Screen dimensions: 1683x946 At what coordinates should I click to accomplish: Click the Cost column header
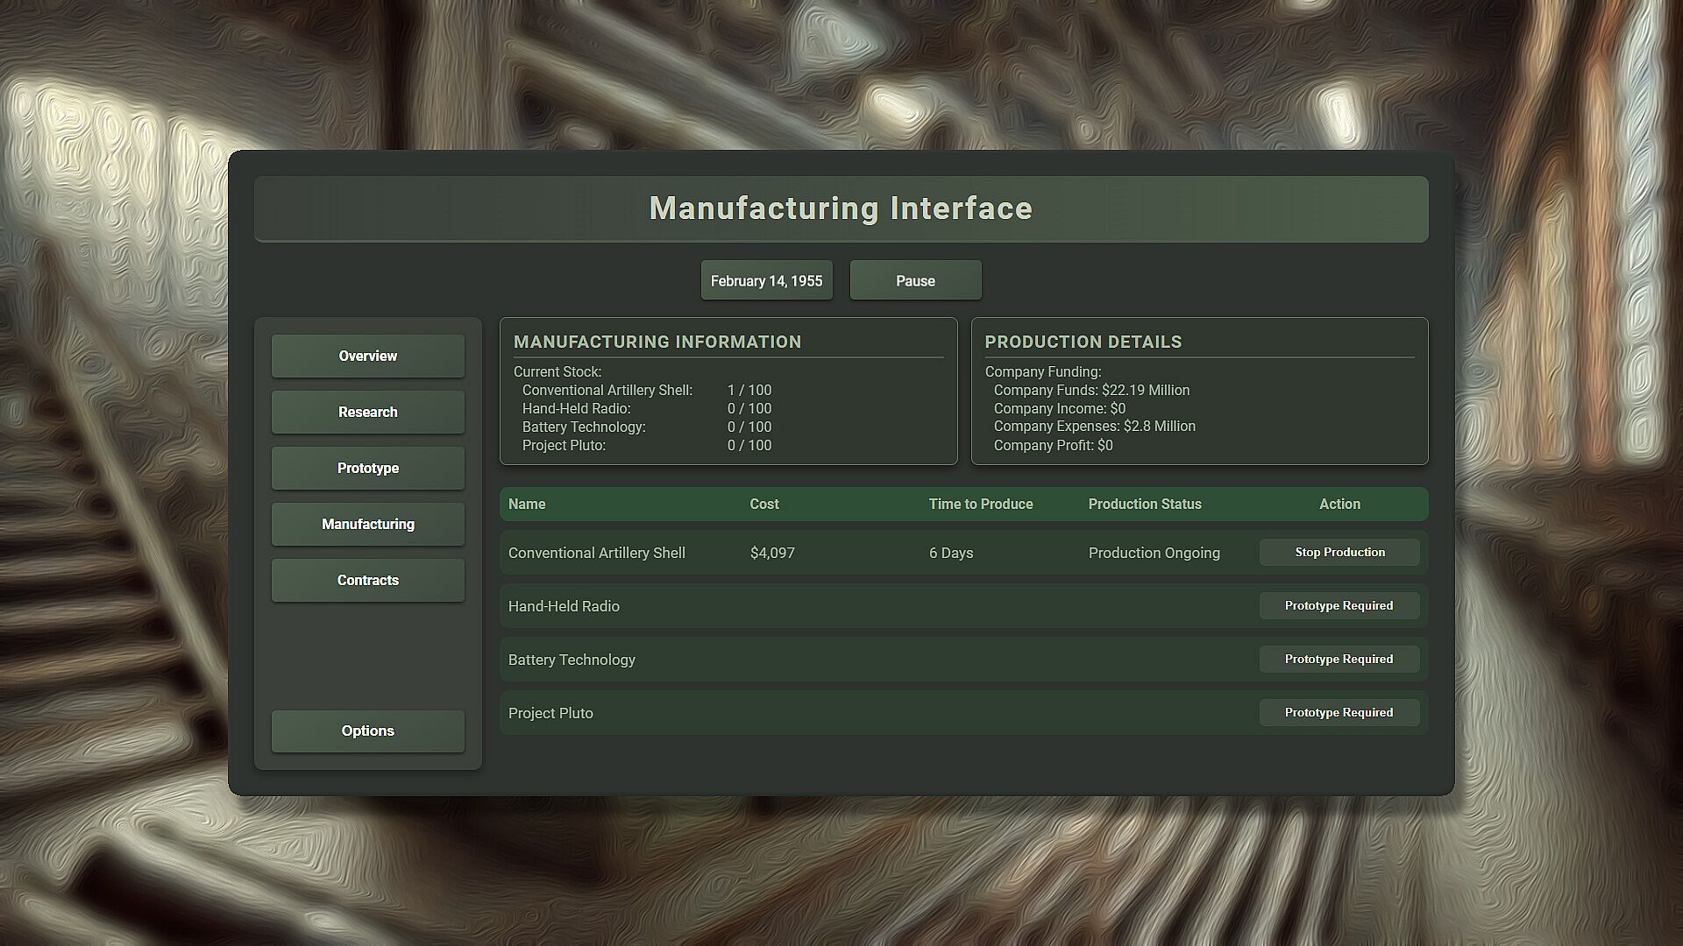763,504
